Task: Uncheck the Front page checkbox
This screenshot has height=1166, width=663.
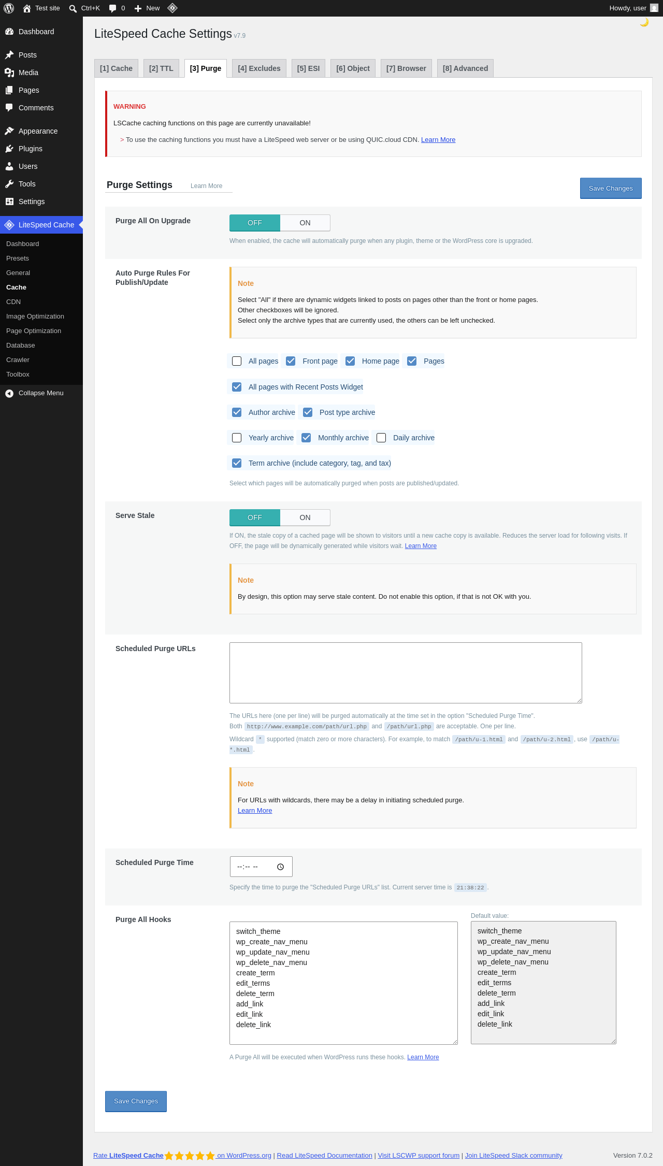Action: point(291,361)
